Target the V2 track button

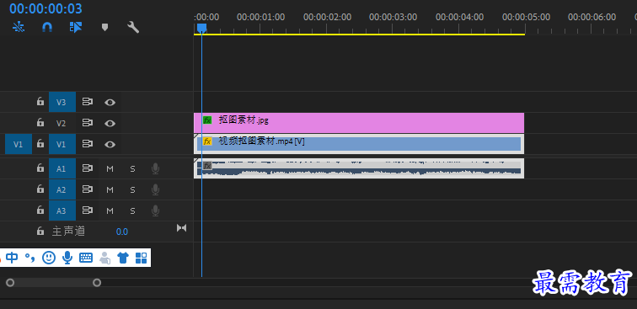62,123
